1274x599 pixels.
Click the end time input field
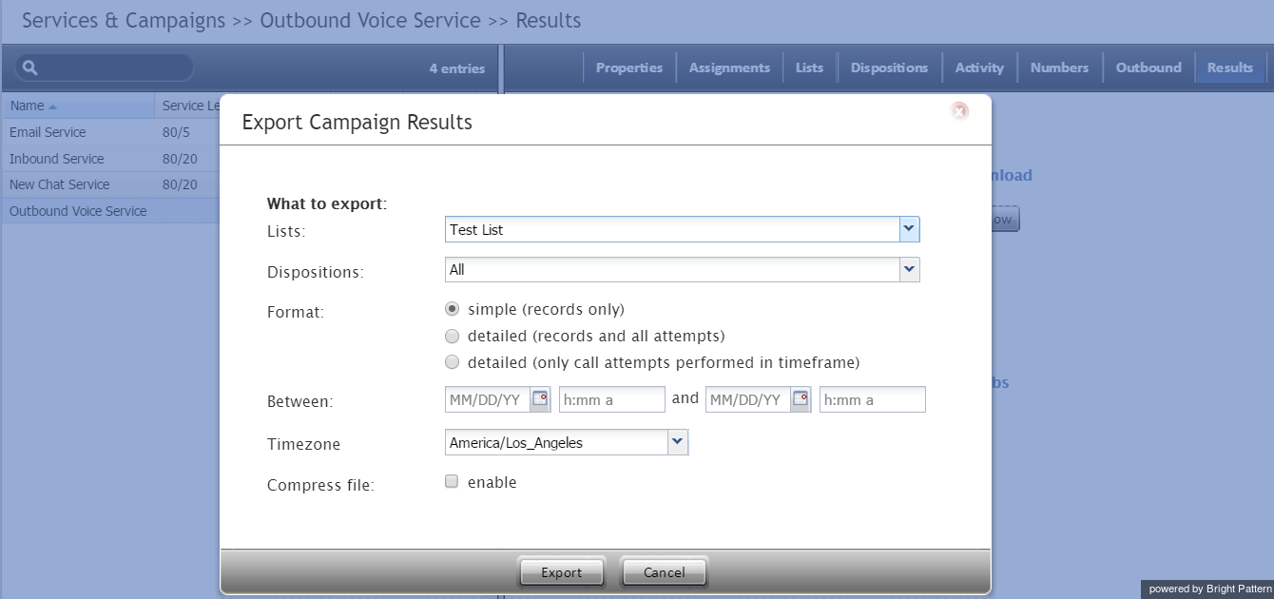[872, 399]
